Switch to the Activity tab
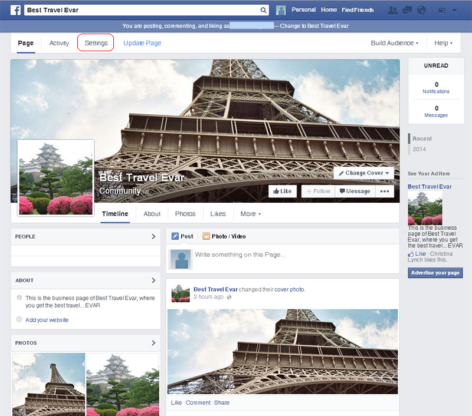The image size is (472, 416). point(59,43)
